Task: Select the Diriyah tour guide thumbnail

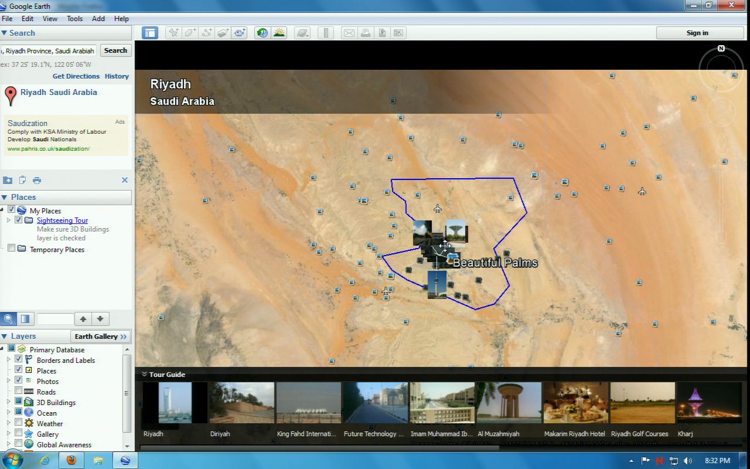Action: pyautogui.click(x=241, y=403)
